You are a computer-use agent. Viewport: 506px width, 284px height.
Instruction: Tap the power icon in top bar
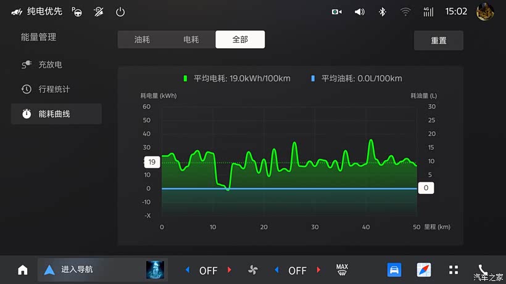120,12
